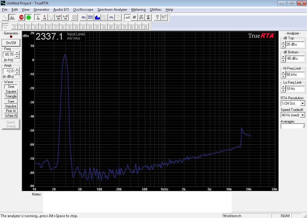Click the Mem 10 memory slot
The image size is (307, 218).
[x=76, y=26]
